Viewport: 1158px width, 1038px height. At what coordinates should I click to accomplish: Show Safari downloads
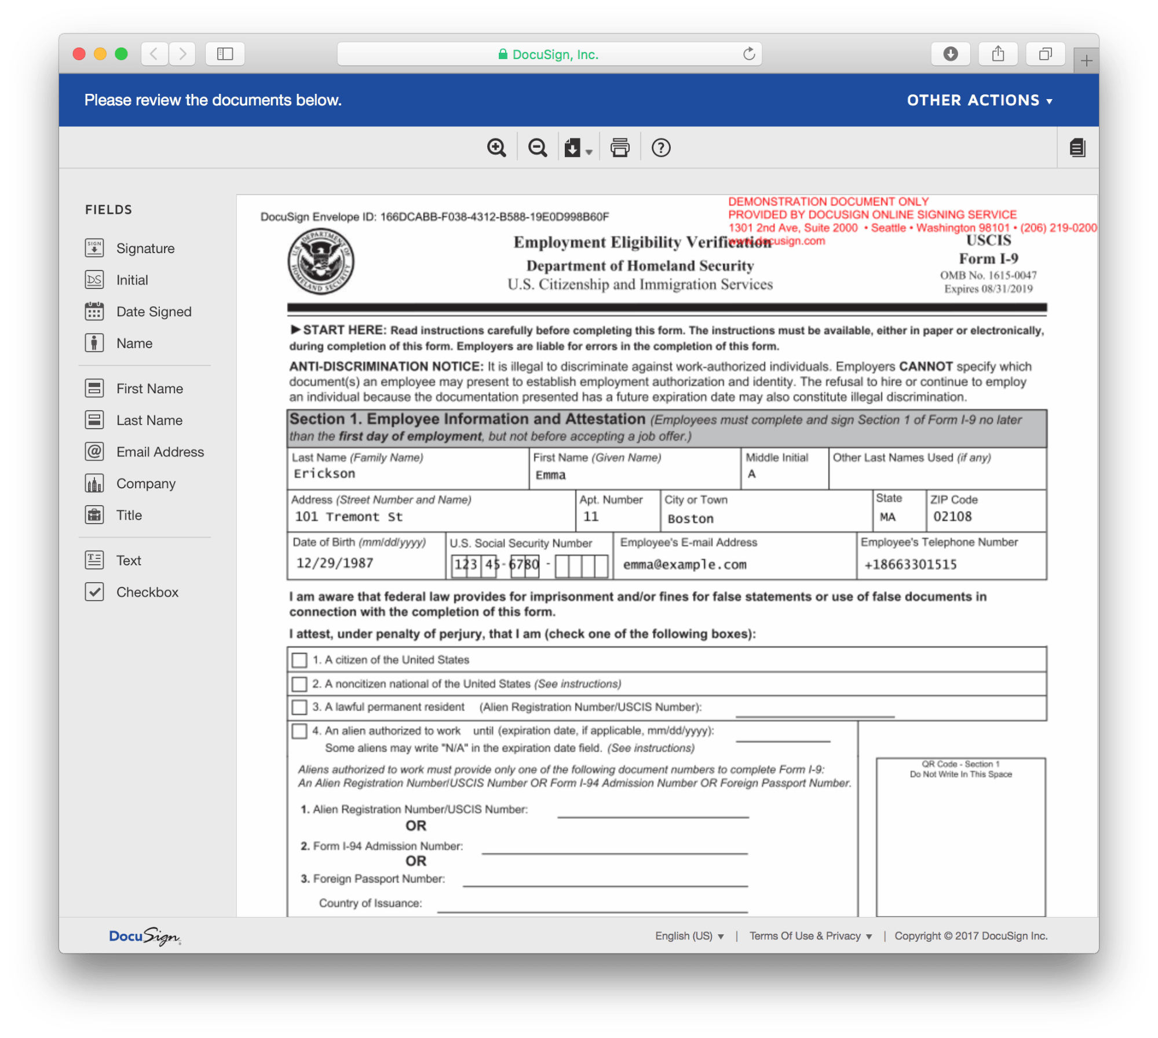950,54
